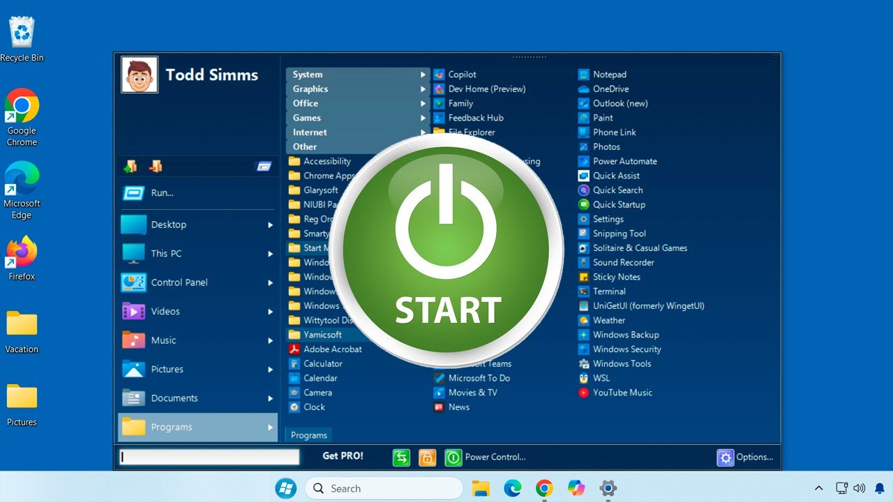Open Sticky Notes
The height and width of the screenshot is (502, 893).
click(609, 277)
